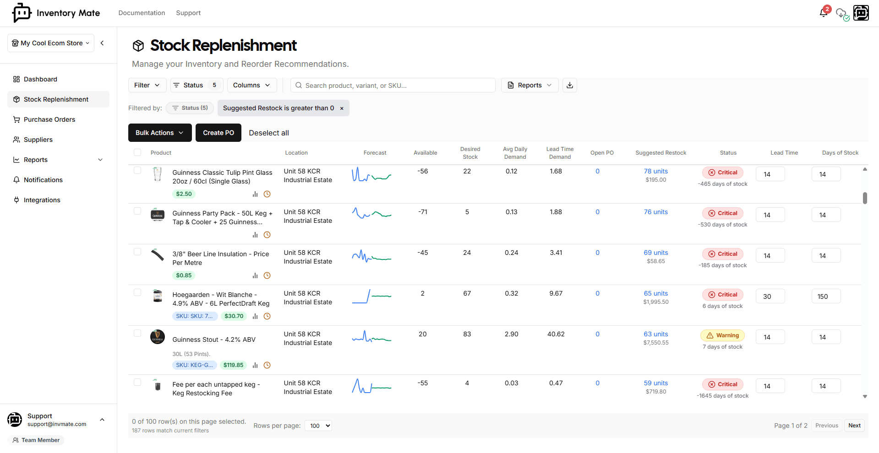This screenshot has width=879, height=453.
Task: Click Deselect all
Action: 269,133
